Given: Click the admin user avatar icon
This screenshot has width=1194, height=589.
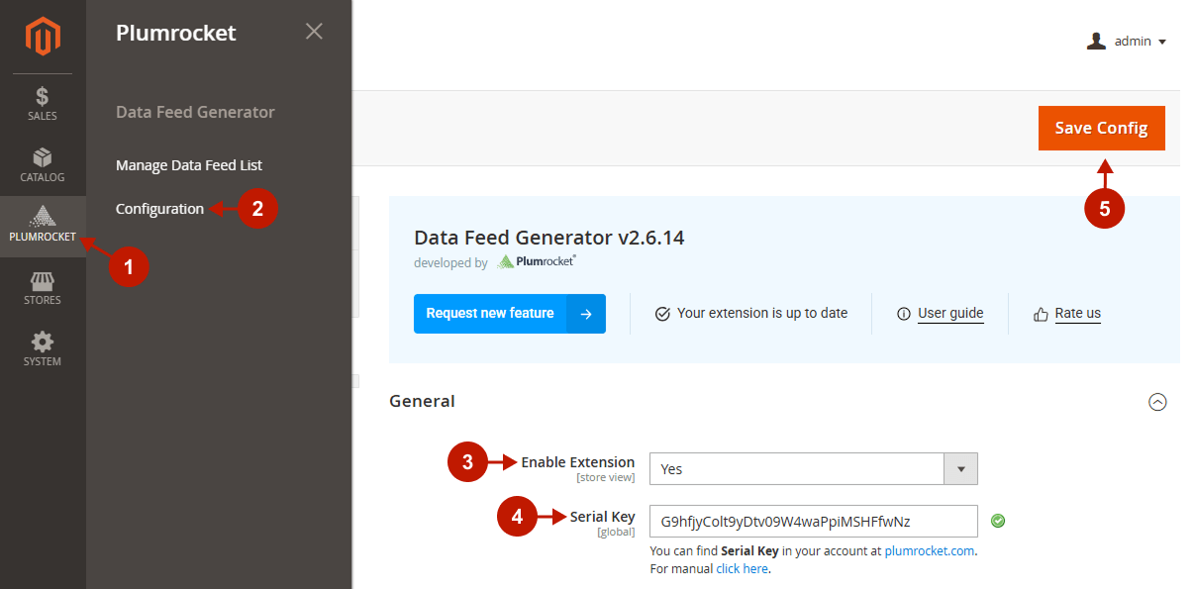Looking at the screenshot, I should click(1096, 41).
